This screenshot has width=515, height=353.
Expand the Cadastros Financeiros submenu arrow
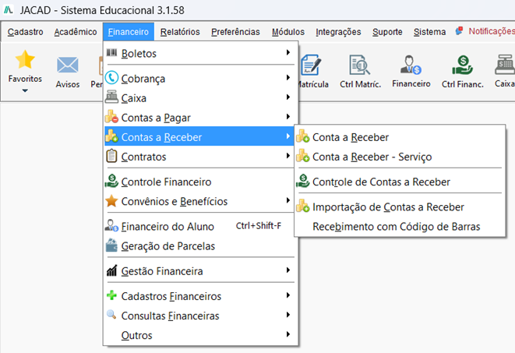288,295
